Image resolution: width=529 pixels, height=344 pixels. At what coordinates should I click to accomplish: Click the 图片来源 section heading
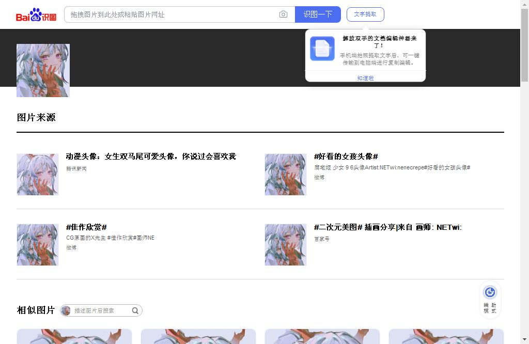(36, 117)
